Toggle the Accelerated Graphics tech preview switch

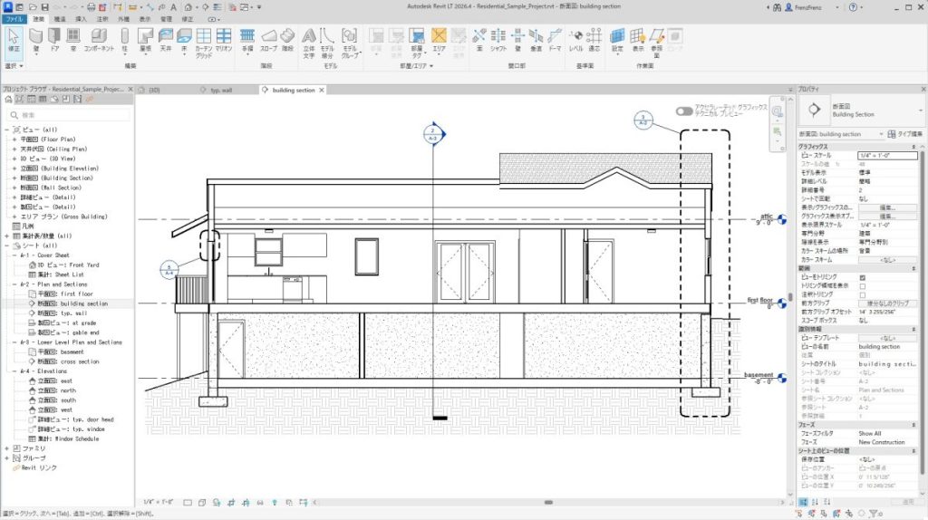point(685,111)
